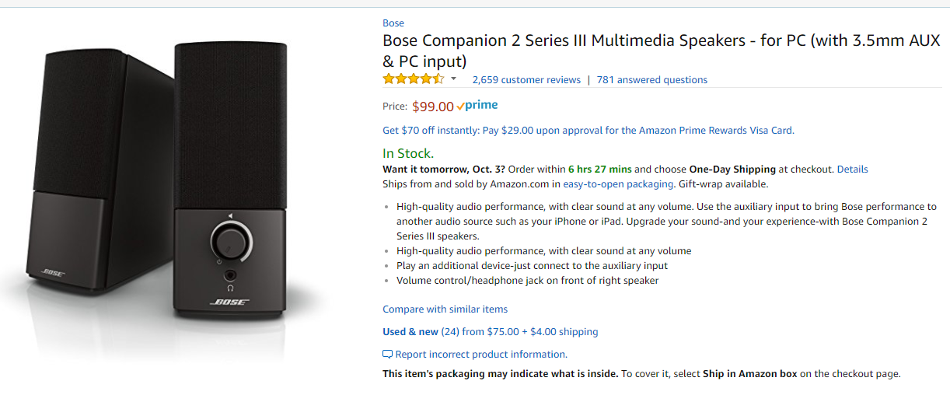Expand the rating breakdown dropdown arrow
The height and width of the screenshot is (402, 950).
pos(453,79)
